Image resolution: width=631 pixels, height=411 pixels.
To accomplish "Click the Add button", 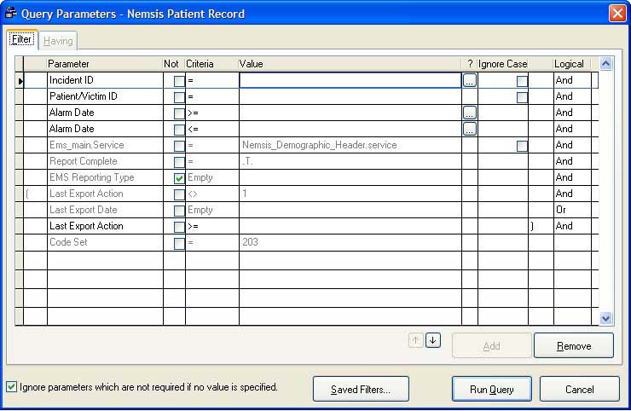I will click(x=492, y=346).
